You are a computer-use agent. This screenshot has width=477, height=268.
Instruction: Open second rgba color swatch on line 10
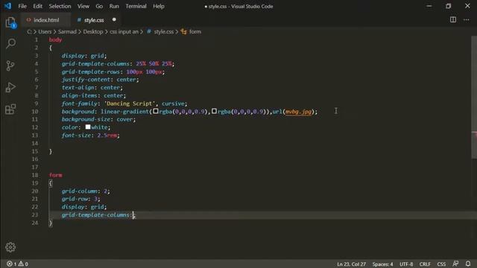pos(214,111)
